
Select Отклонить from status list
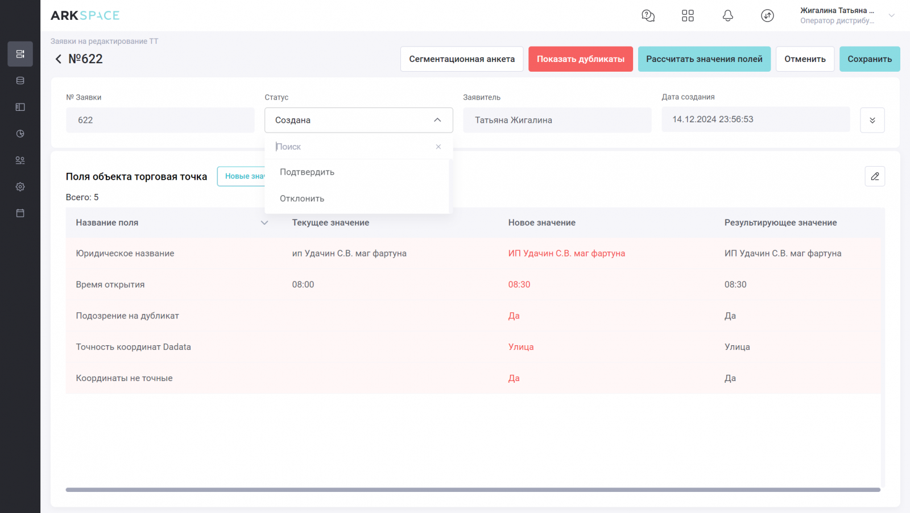click(302, 198)
